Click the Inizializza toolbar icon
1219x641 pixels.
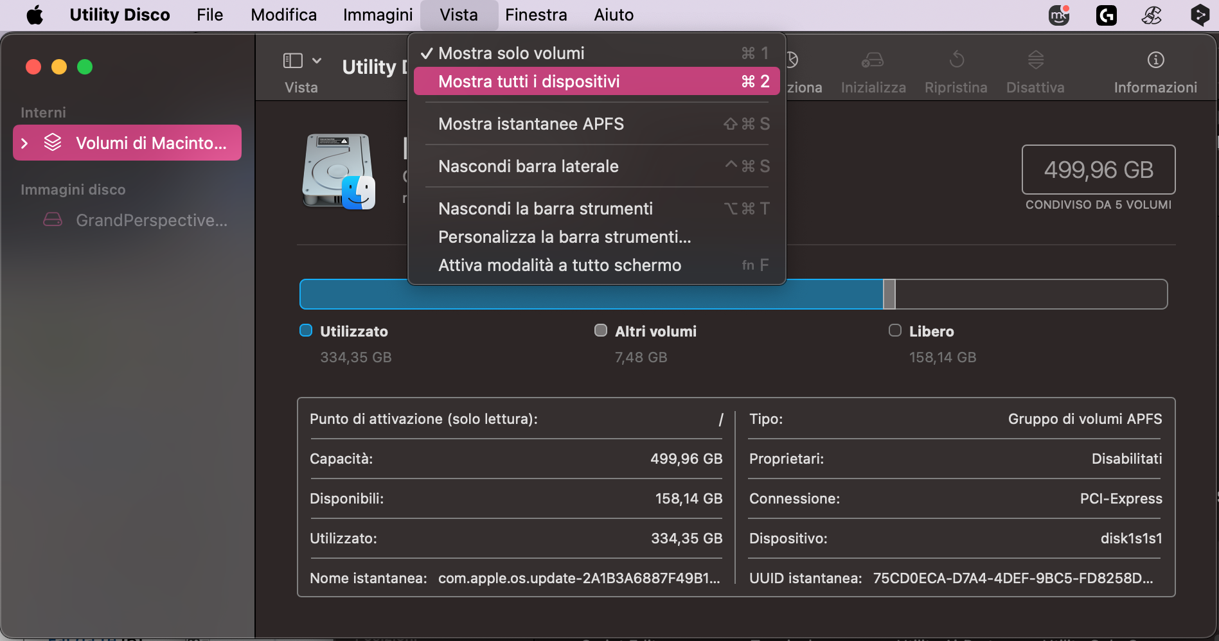click(x=873, y=60)
